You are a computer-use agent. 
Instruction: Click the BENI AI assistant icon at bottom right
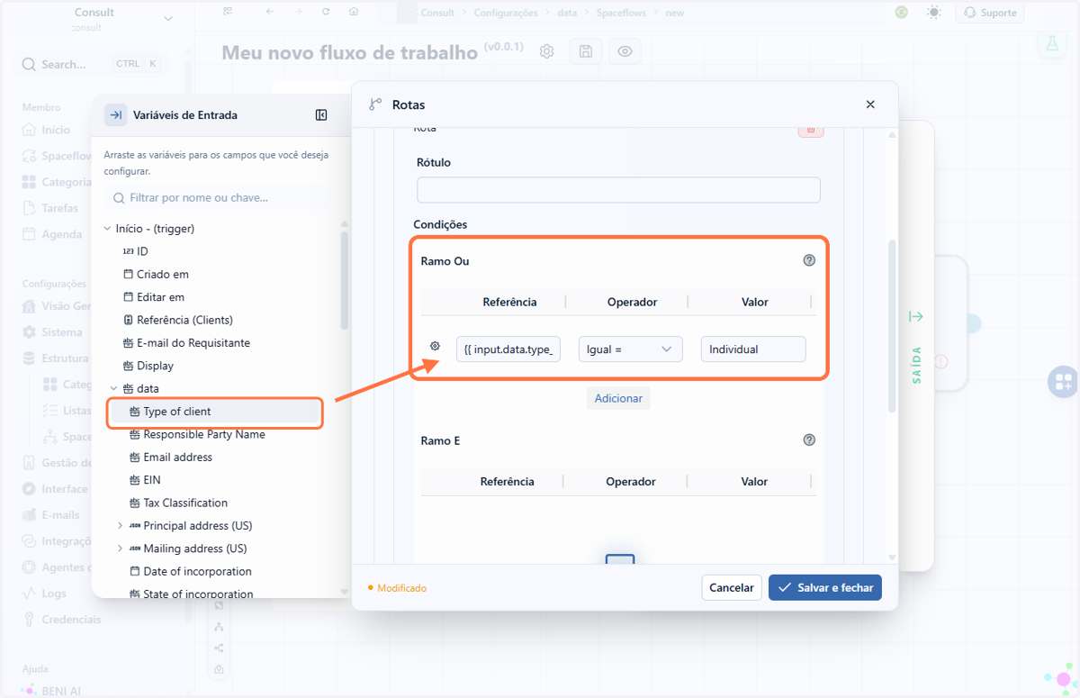click(1061, 679)
